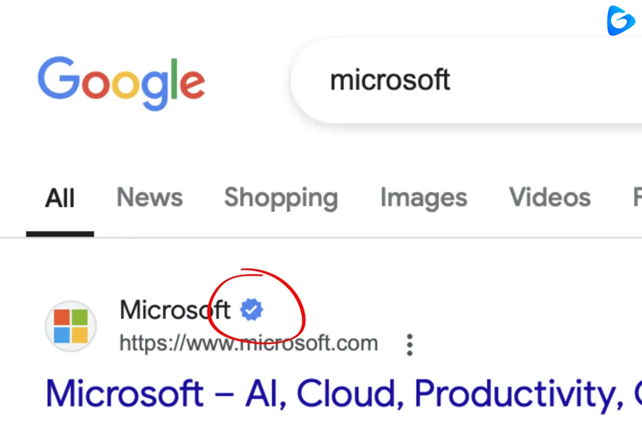Click the https://www.microsoft.com URL text
Viewport: 642px width, 428px height.
pos(249,343)
